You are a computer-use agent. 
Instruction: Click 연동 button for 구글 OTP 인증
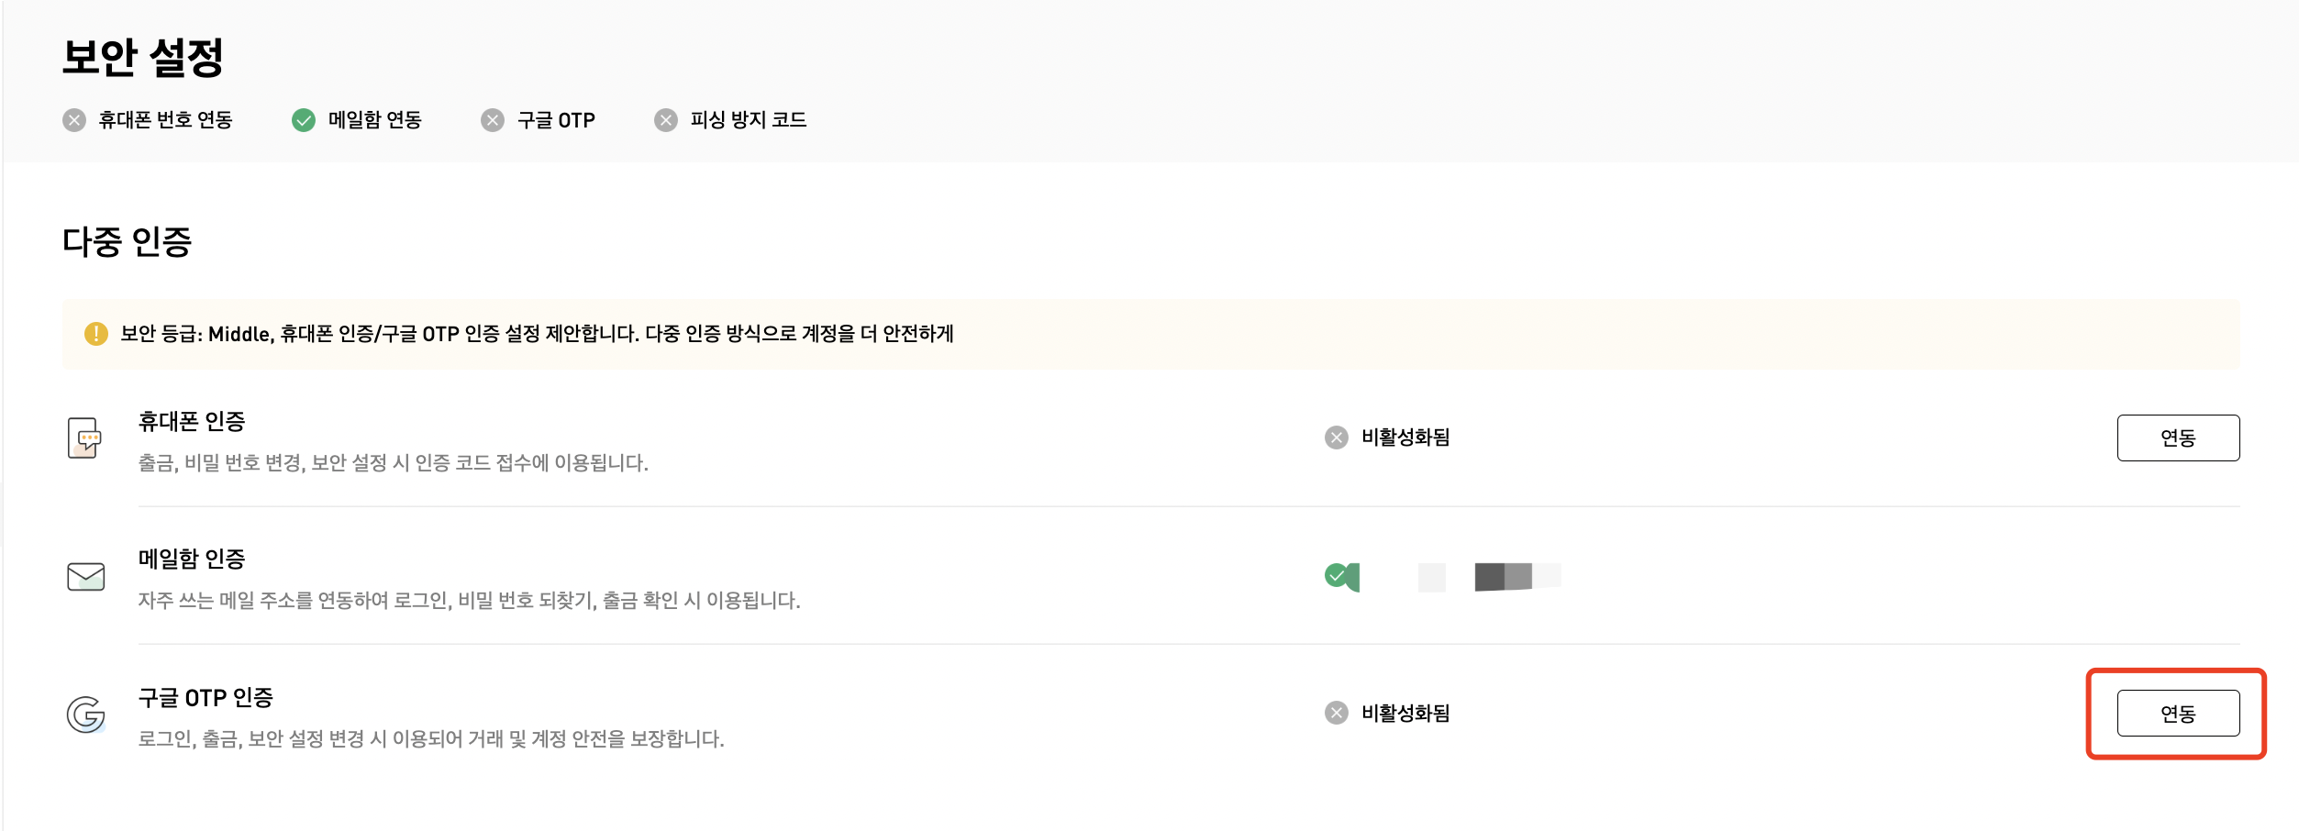2178,713
